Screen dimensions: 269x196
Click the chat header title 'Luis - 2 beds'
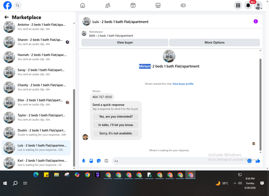click(x=121, y=21)
